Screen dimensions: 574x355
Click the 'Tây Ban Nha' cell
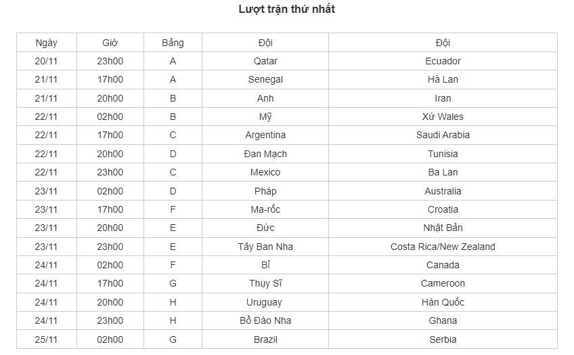coord(265,247)
